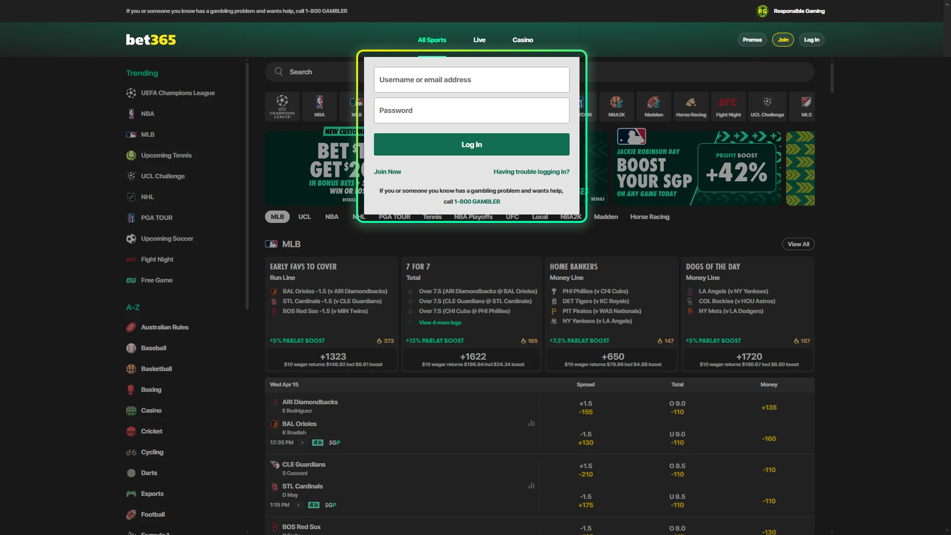Click the Baseball icon in A-Z list
Image resolution: width=951 pixels, height=535 pixels.
click(131, 348)
